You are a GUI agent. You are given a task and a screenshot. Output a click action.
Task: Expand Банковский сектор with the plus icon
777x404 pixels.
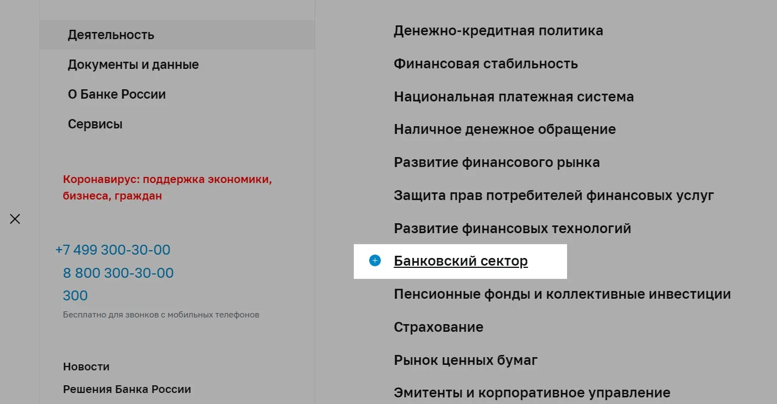(x=375, y=261)
